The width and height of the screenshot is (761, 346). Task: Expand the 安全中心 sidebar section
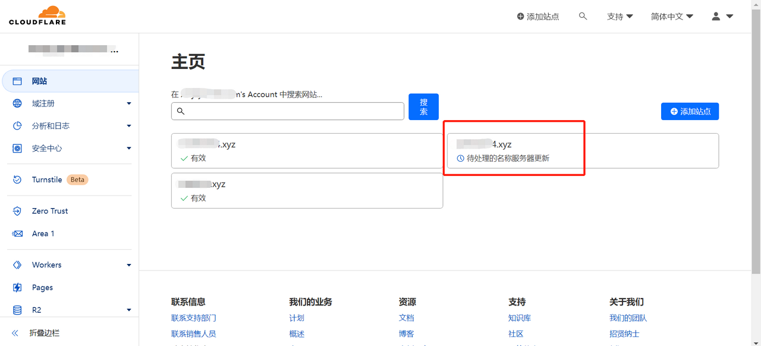coord(129,149)
